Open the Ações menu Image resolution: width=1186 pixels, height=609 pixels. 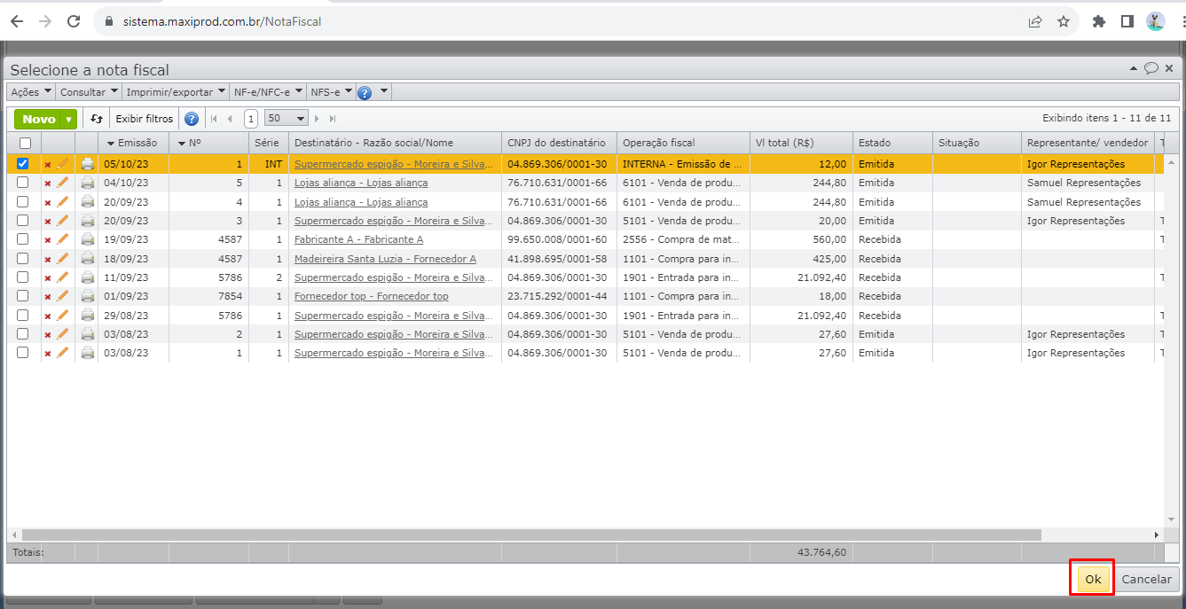(x=30, y=92)
